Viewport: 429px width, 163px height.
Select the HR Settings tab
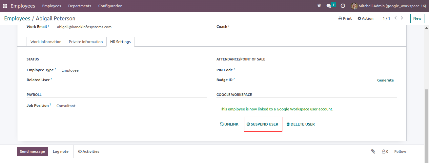coord(120,42)
